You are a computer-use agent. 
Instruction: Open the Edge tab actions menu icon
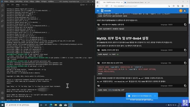[x=98, y=2]
